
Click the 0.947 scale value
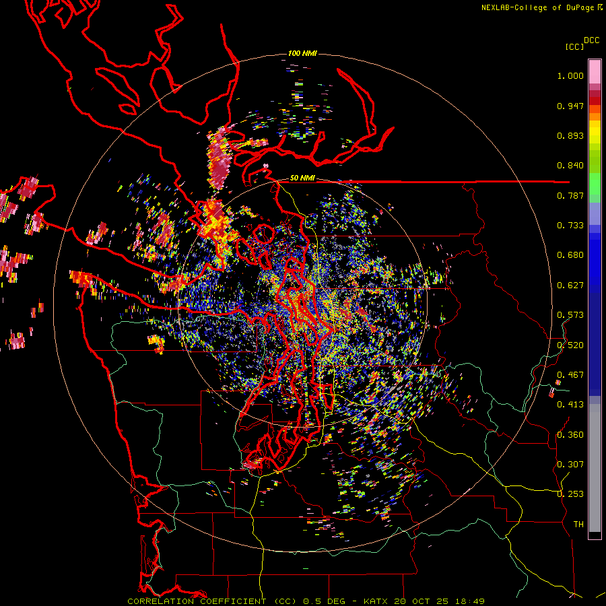point(570,106)
